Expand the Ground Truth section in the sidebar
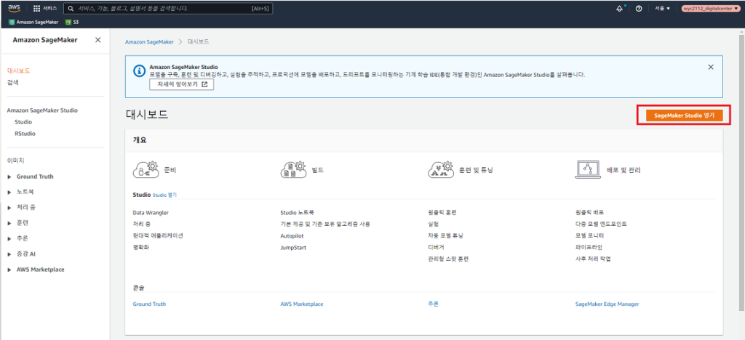The height and width of the screenshot is (340, 745). tap(9, 177)
